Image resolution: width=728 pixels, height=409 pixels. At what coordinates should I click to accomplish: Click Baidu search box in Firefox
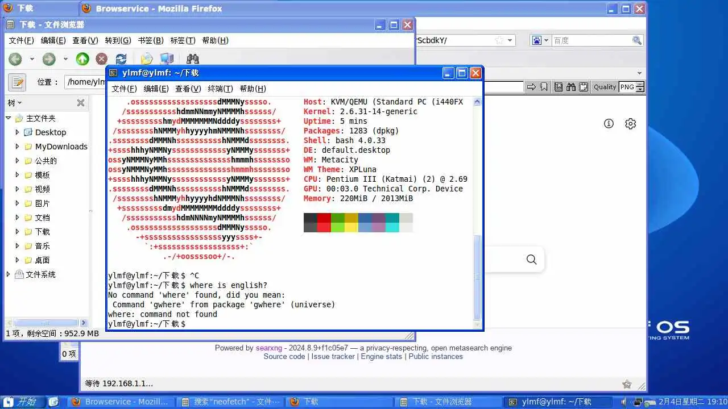click(x=591, y=40)
